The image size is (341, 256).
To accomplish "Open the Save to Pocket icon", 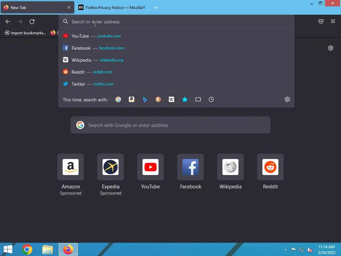I will point(321,21).
